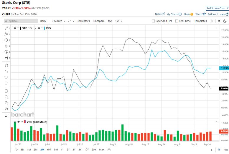The width and height of the screenshot is (229, 154).
Task: Expand the Actions menu
Action: [x=213, y=14]
